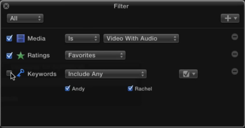
Task: Open the Is condition dropdown
Action: [x=82, y=39]
